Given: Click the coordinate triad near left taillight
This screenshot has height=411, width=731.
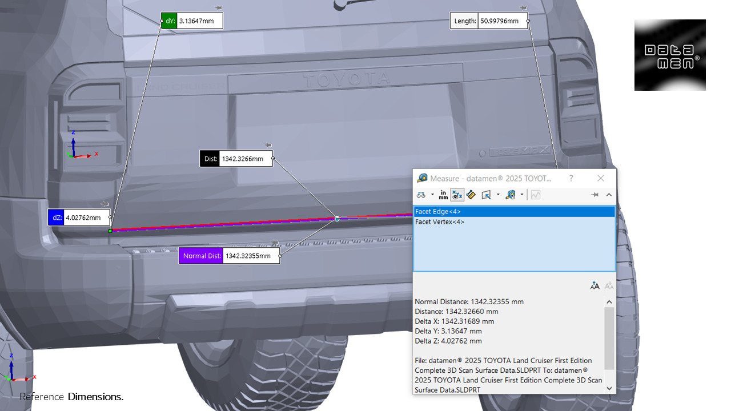Looking at the screenshot, I should coord(82,144).
